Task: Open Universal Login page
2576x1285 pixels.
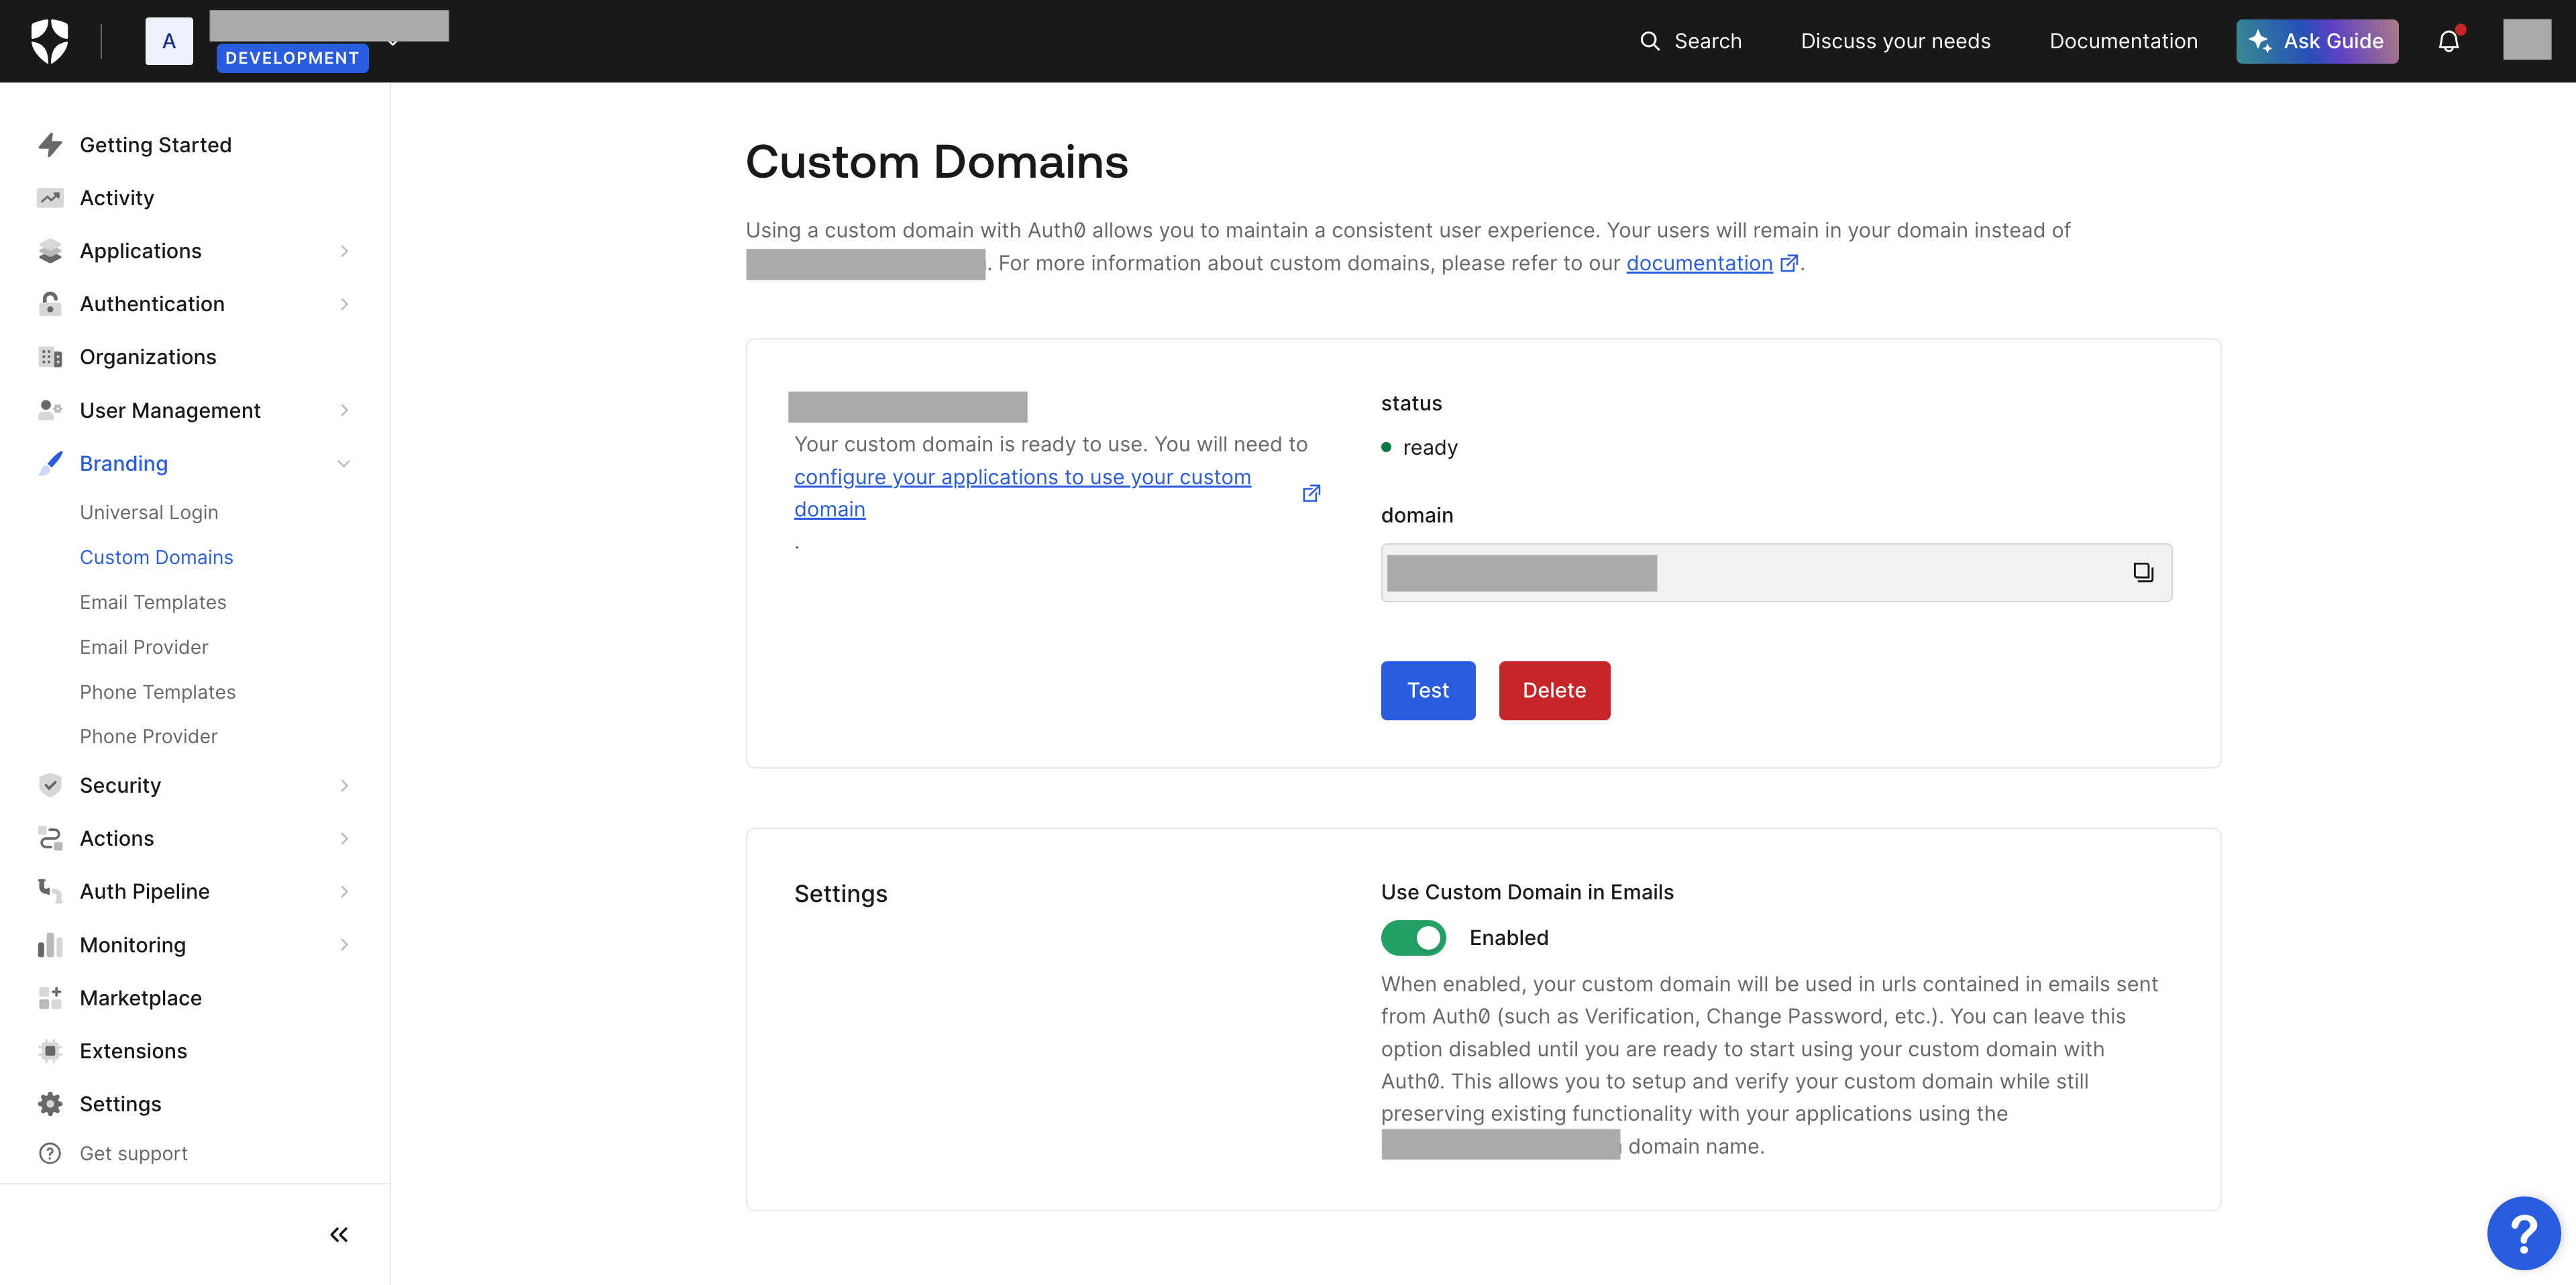Action: 149,512
